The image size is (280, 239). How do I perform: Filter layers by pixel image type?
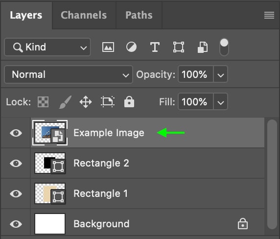pyautogui.click(x=108, y=48)
